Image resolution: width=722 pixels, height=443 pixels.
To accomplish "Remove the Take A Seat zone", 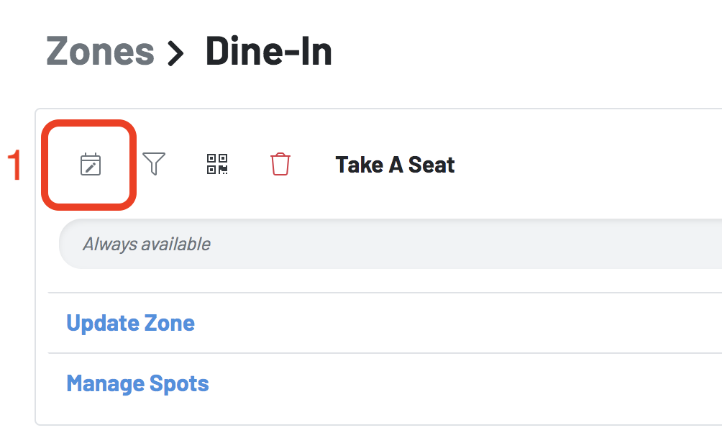I will tap(280, 164).
